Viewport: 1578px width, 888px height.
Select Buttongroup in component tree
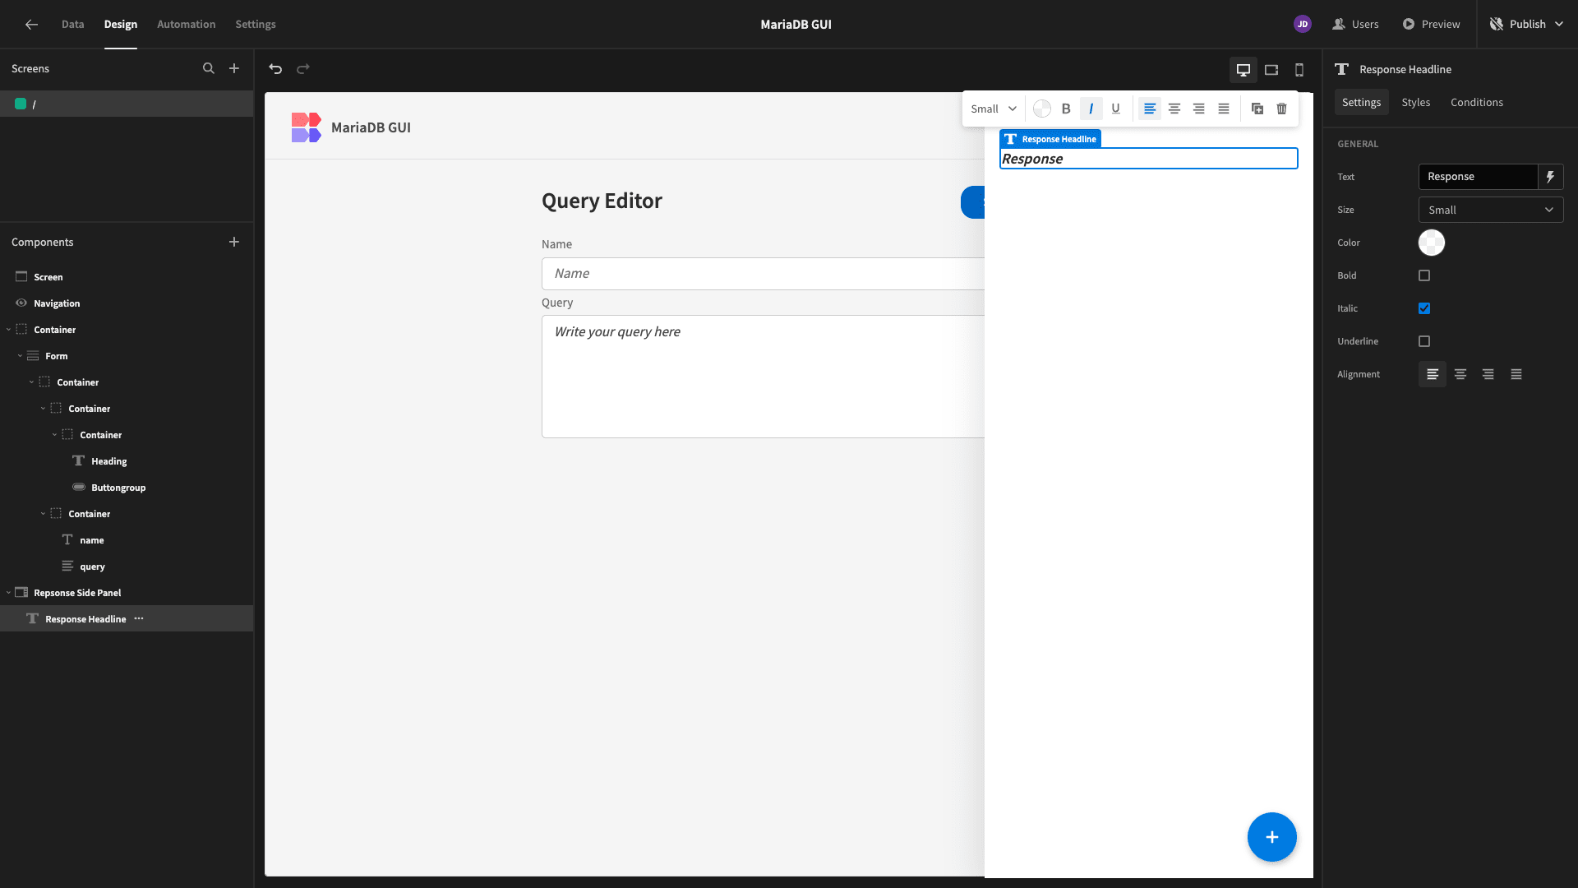point(118,488)
